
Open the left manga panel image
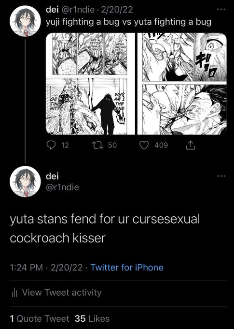coord(90,84)
